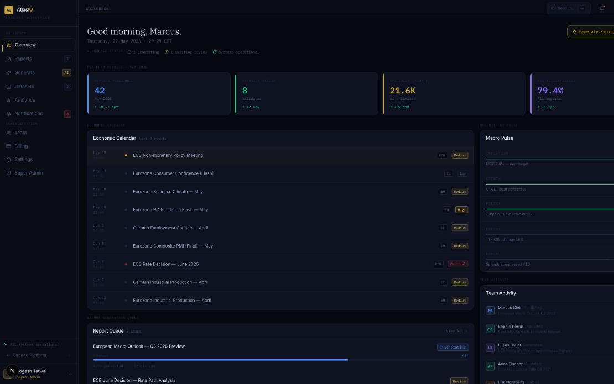The width and height of the screenshot is (614, 384).
Task: Click the DE tag on German Employment Change
Action: (443, 228)
